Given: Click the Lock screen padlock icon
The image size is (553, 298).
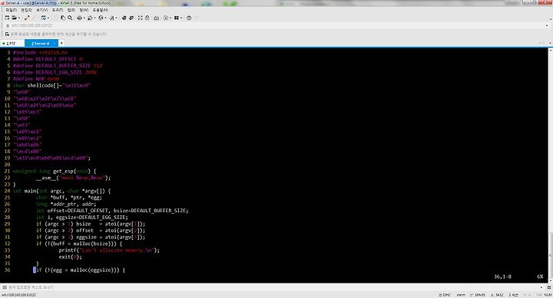Looking at the screenshot, I should [147, 18].
